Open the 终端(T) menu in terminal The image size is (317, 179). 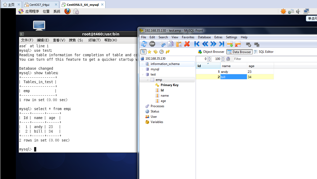(x=94, y=40)
